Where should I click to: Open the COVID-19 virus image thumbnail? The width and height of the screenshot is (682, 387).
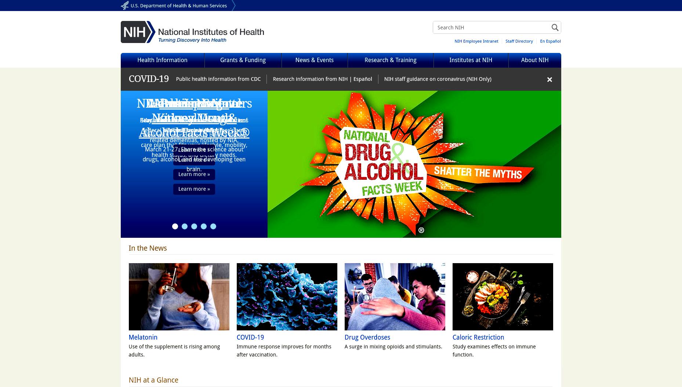[x=287, y=297]
